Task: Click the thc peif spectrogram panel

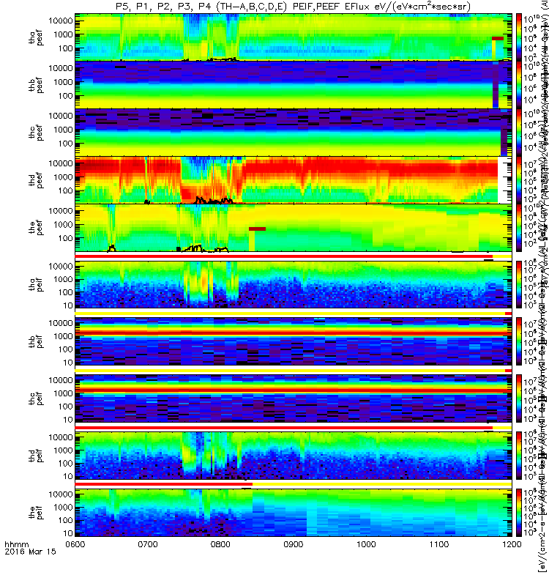Action: coord(294,398)
